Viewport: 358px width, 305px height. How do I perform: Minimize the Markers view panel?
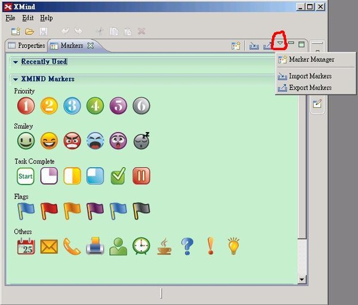point(291,43)
